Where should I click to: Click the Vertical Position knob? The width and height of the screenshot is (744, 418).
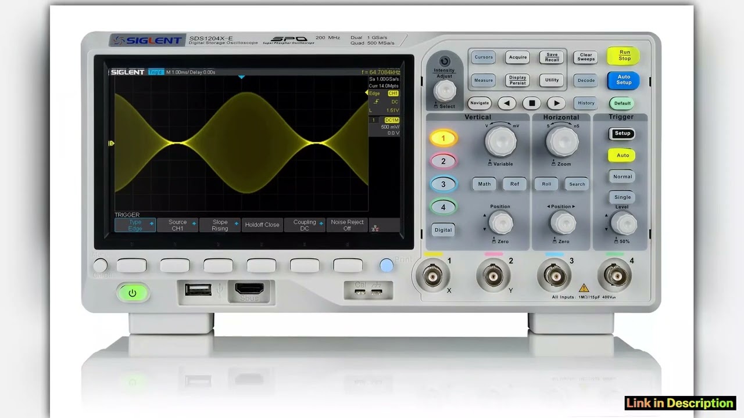pyautogui.click(x=500, y=223)
